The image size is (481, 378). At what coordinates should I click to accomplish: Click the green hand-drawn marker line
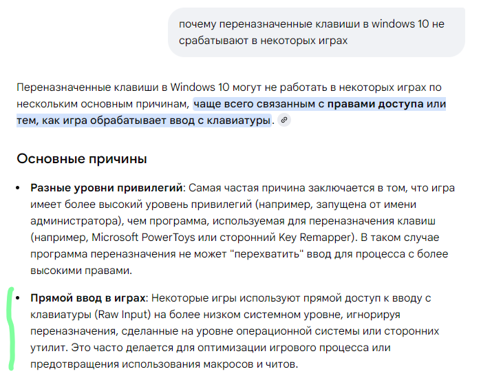point(11,329)
